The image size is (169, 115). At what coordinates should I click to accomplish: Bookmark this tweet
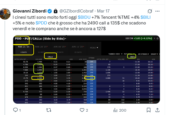(149, 110)
